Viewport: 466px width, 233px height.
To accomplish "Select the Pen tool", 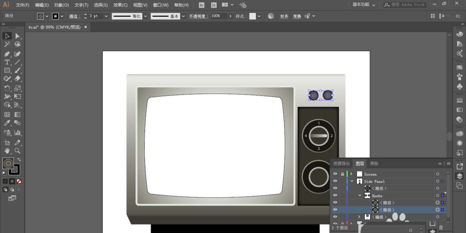I will pos(7,54).
